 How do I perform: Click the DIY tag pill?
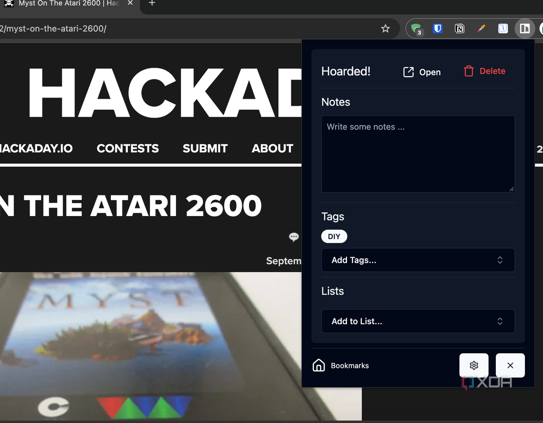pyautogui.click(x=334, y=237)
